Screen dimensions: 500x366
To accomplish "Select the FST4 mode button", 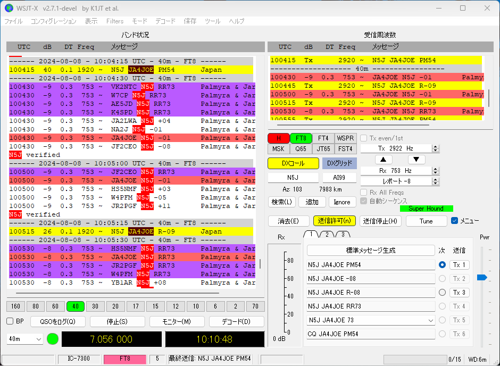I will [x=345, y=149].
